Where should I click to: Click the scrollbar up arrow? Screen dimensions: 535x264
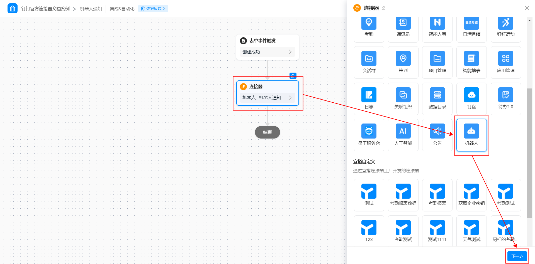click(x=529, y=20)
